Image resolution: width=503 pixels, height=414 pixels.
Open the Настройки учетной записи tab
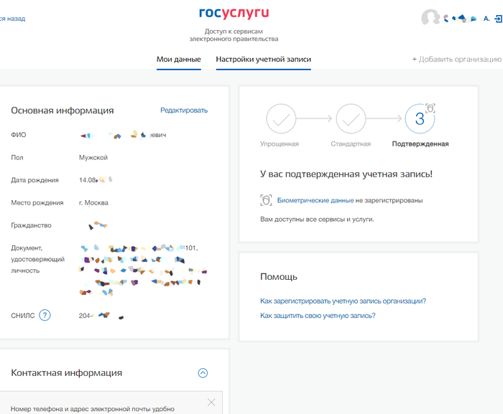click(263, 60)
